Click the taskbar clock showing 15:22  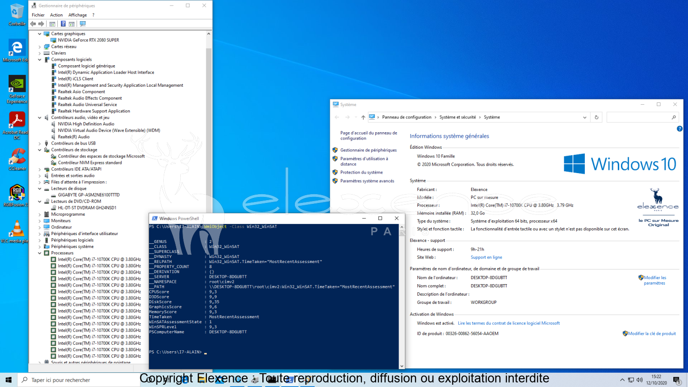click(x=656, y=380)
